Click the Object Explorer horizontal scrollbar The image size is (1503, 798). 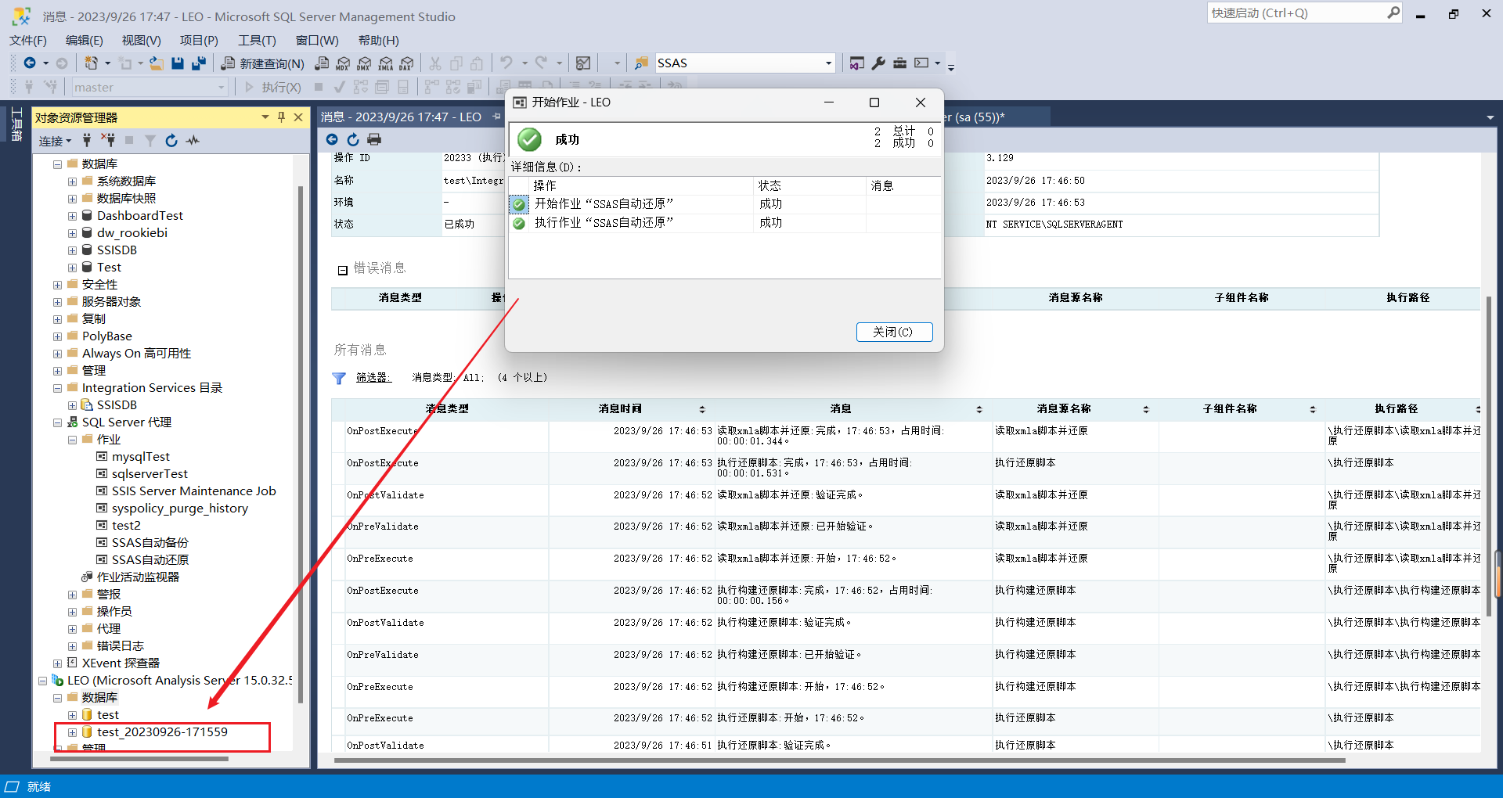[140, 759]
